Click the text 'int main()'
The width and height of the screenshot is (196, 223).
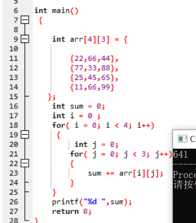[56, 11]
